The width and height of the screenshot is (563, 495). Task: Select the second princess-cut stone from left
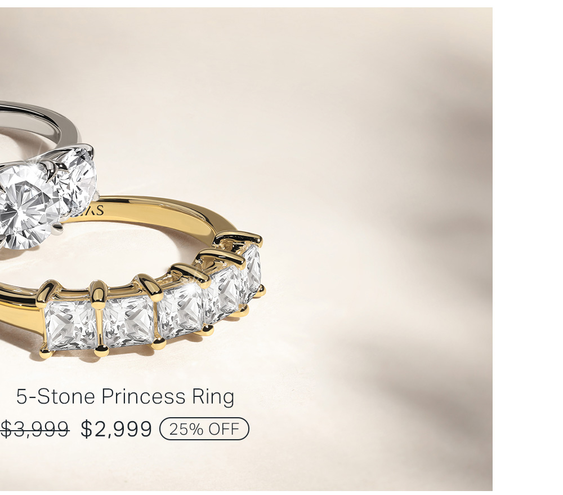point(128,320)
